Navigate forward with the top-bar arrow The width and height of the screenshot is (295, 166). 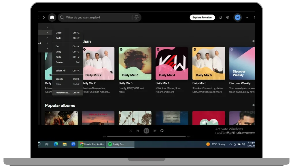click(44, 18)
